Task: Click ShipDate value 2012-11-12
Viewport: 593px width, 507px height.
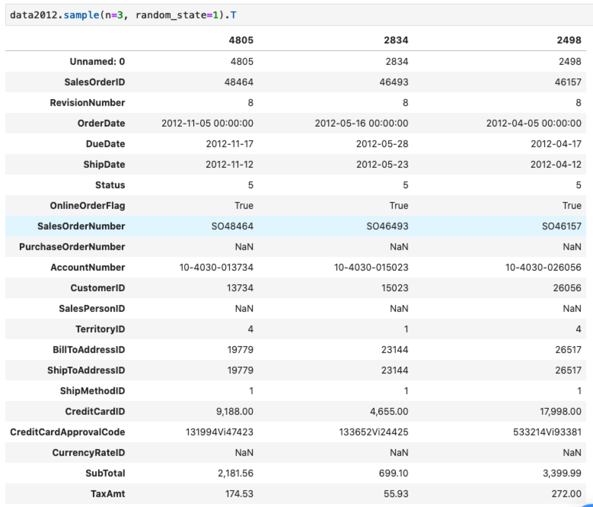Action: [230, 165]
